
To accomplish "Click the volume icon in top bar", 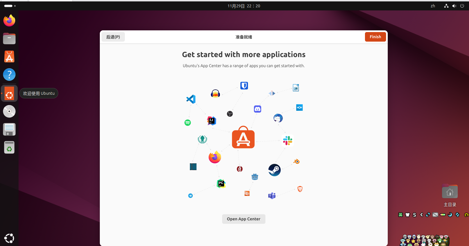I will pos(454,6).
